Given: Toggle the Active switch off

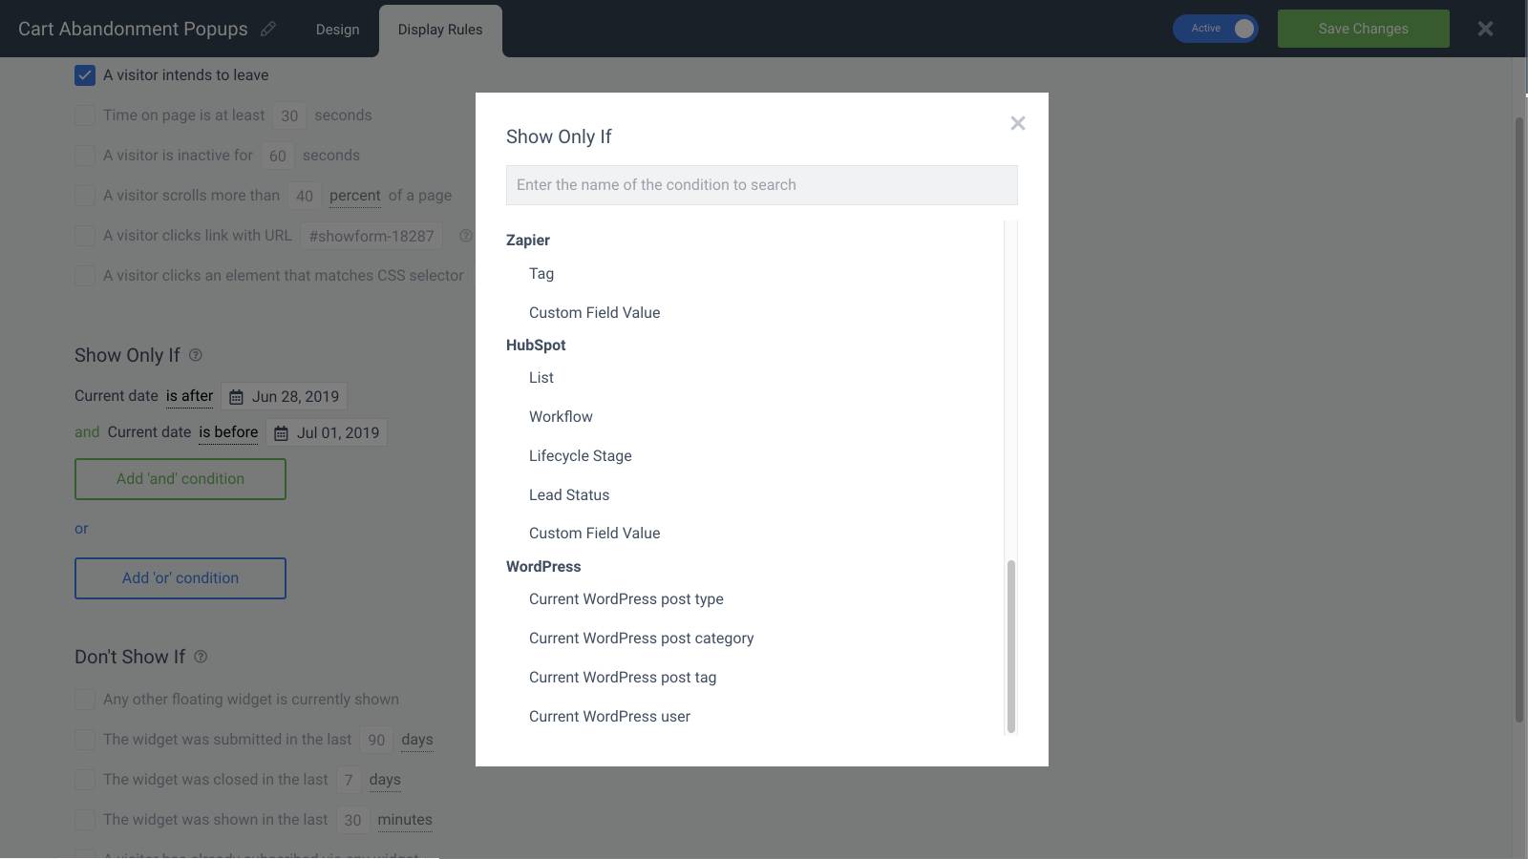Looking at the screenshot, I should tap(1216, 29).
